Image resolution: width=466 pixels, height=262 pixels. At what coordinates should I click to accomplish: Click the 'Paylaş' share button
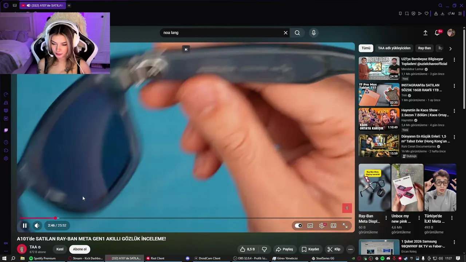pyautogui.click(x=284, y=249)
